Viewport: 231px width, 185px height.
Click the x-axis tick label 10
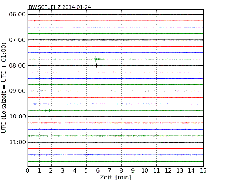(x=145, y=170)
